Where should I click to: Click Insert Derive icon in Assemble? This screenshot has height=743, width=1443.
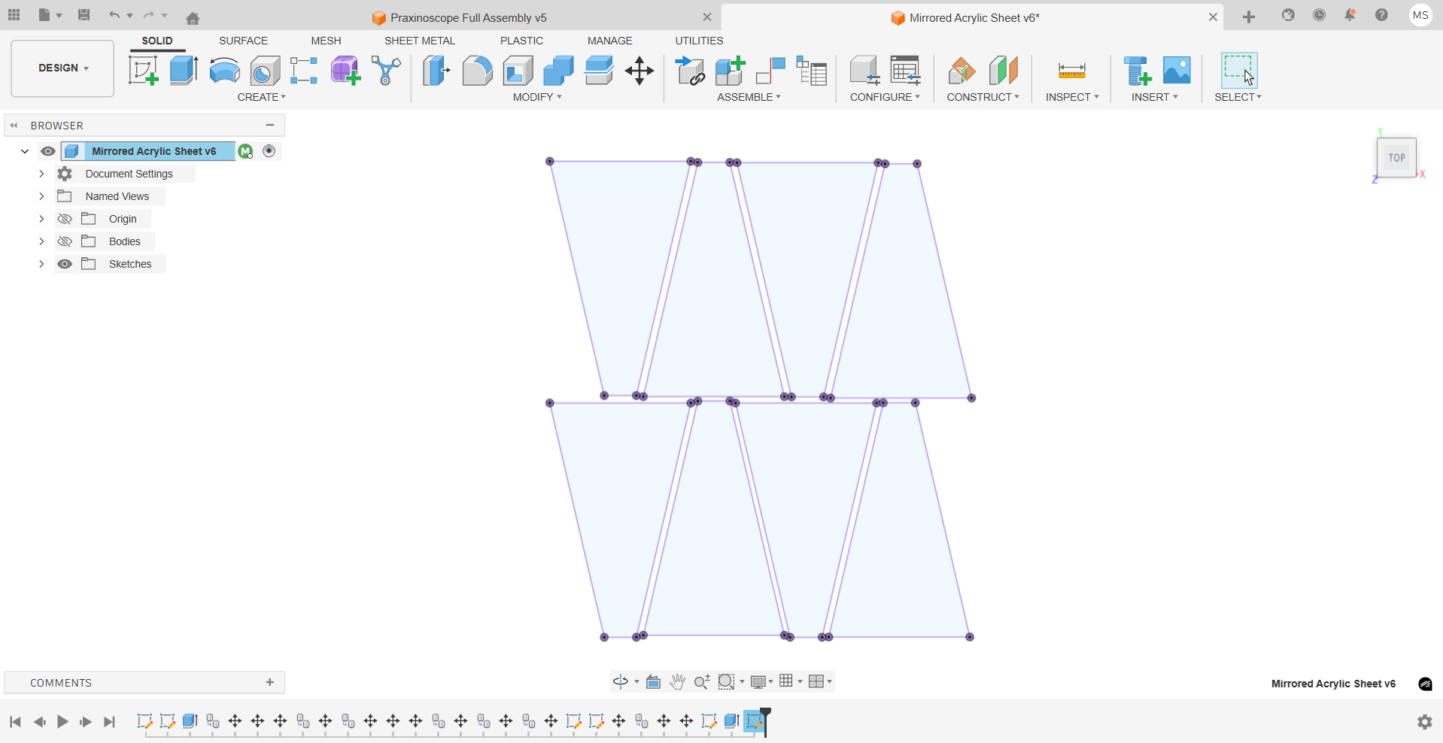click(690, 71)
